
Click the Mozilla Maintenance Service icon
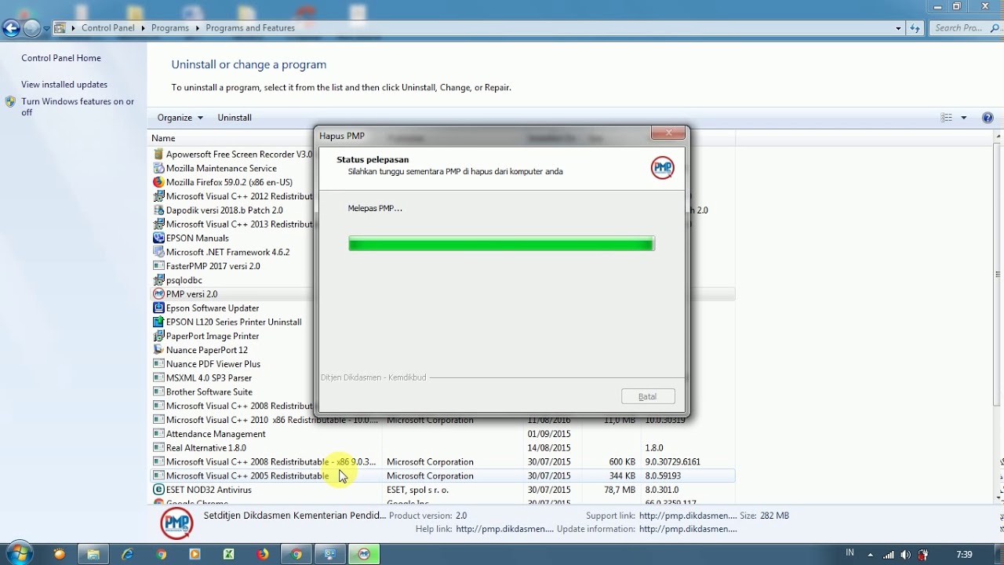(158, 168)
